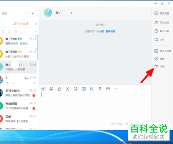
Task: Click the GIF icon in message toolbar
Action: pos(43,89)
